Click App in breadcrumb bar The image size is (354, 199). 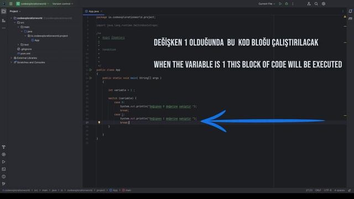coord(113,190)
